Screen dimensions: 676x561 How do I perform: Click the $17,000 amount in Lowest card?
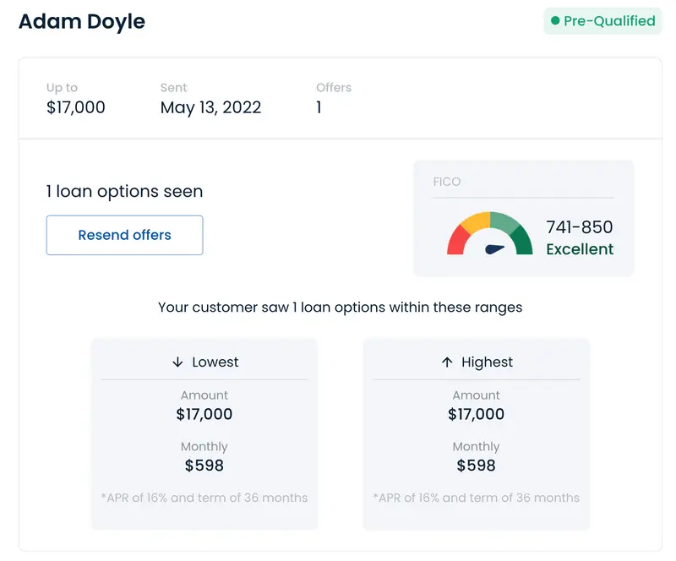pos(204,414)
